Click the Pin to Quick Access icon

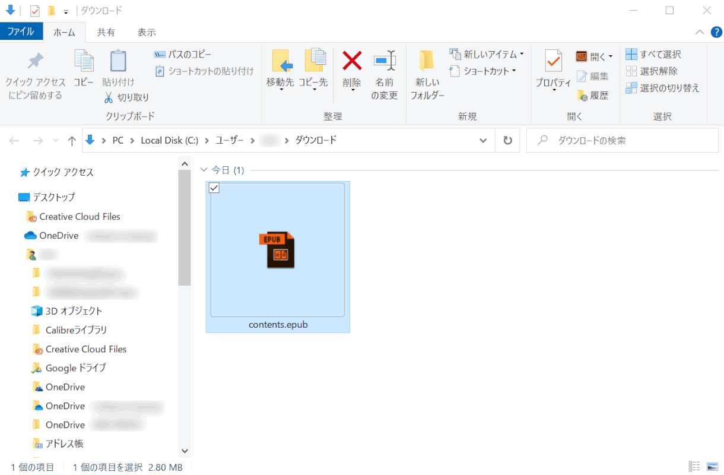[x=36, y=61]
